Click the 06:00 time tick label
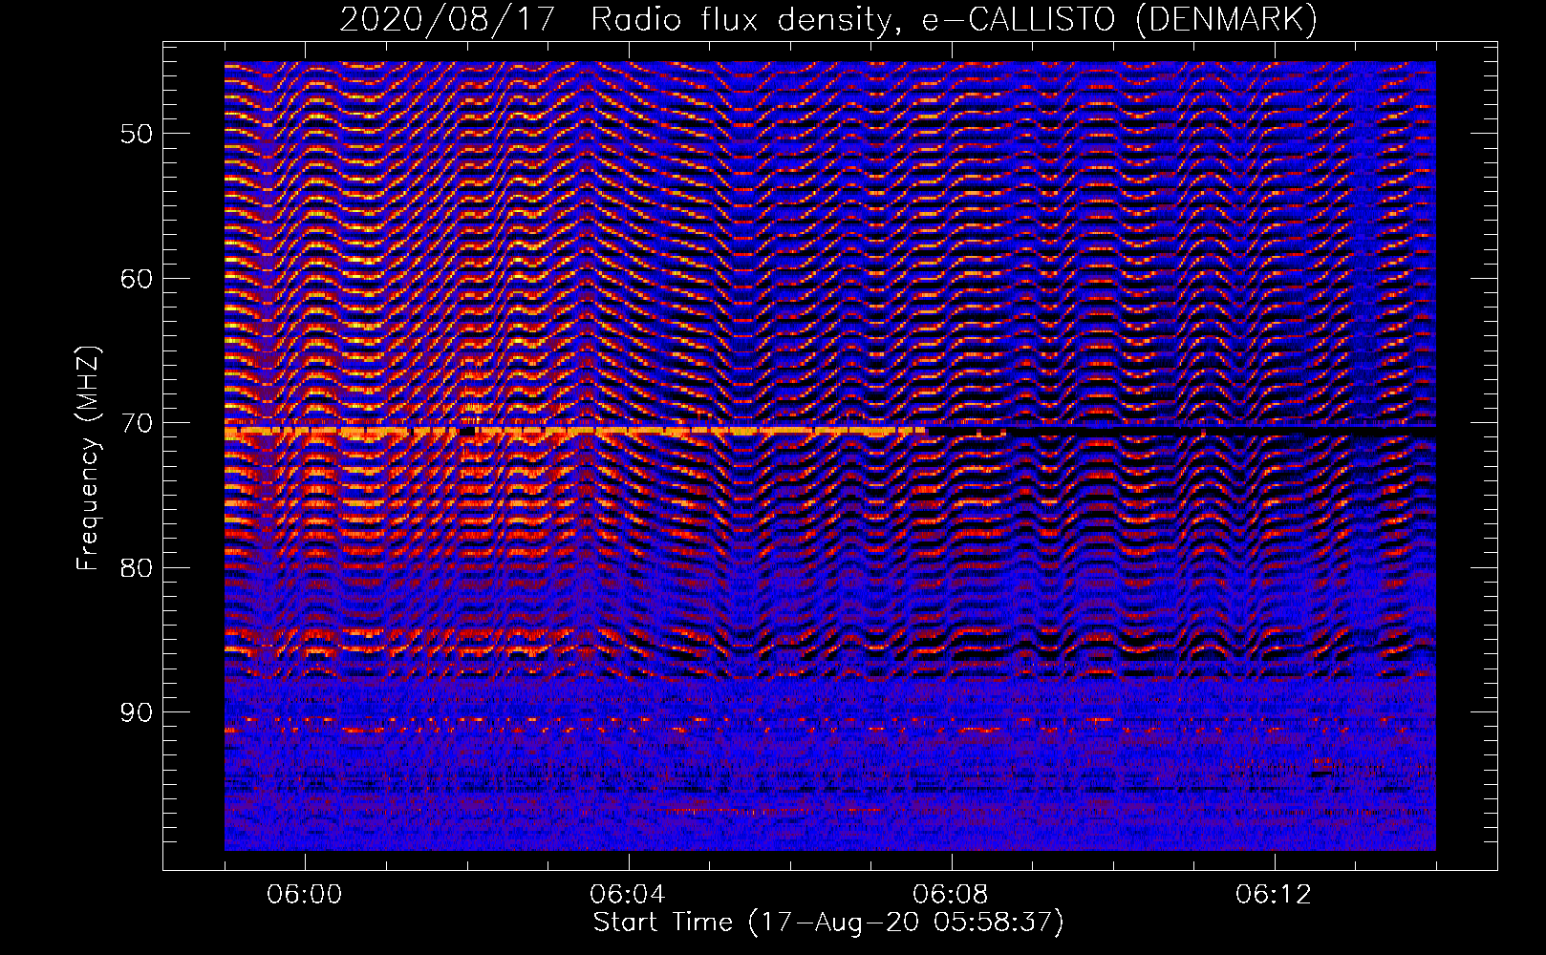The image size is (1546, 955). tap(306, 895)
